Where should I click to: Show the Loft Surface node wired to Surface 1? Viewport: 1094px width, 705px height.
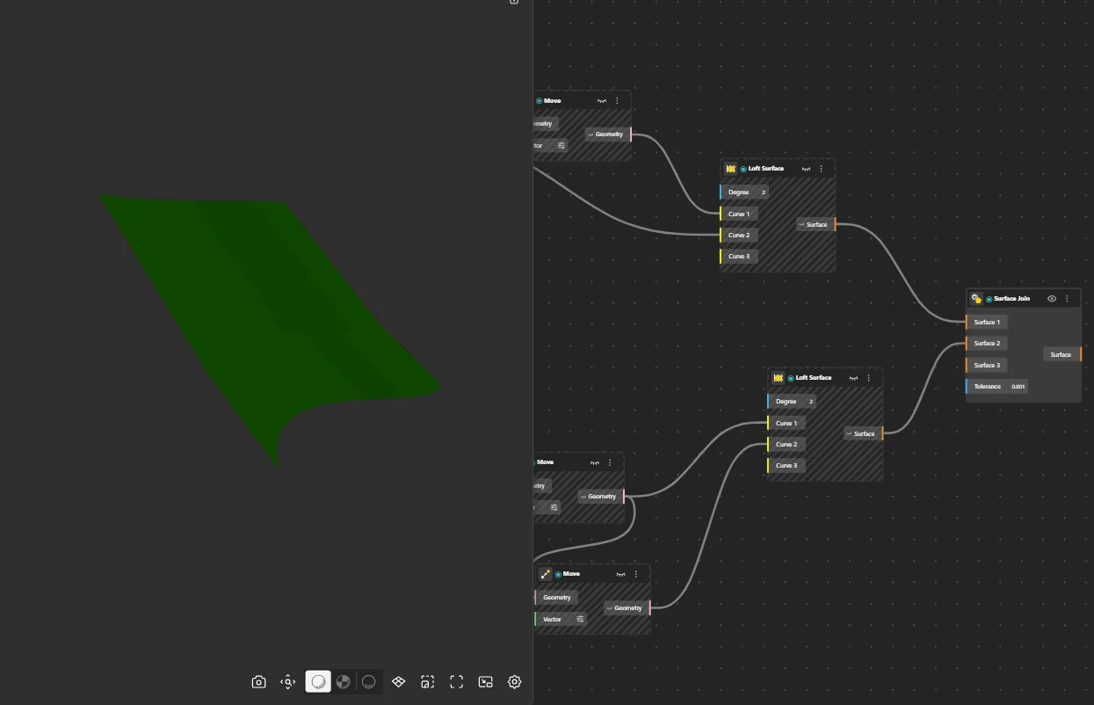(x=806, y=169)
